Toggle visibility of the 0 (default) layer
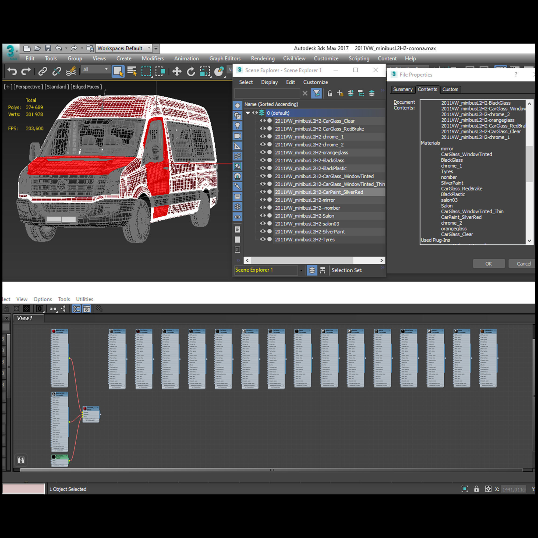538x538 pixels. tap(255, 113)
